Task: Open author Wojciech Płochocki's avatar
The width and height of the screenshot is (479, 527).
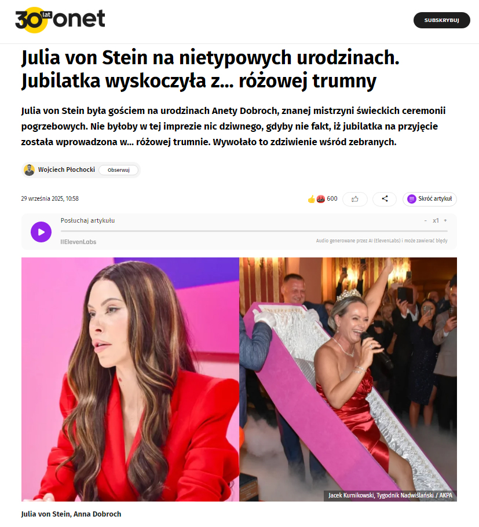Action: 30,169
